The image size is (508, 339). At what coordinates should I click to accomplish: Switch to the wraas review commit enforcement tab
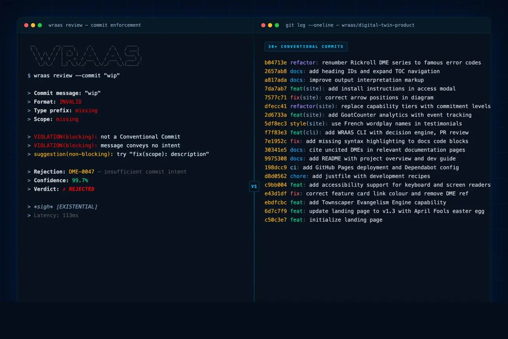95,25
